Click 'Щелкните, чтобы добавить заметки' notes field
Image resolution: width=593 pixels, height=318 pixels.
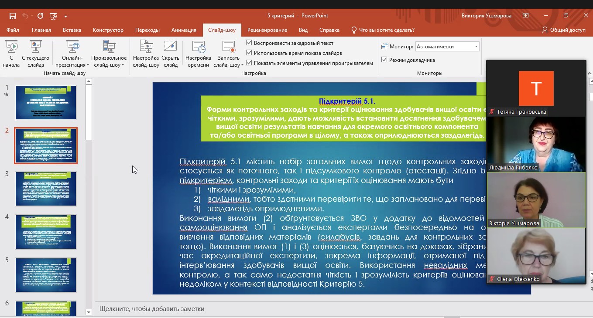coord(152,309)
